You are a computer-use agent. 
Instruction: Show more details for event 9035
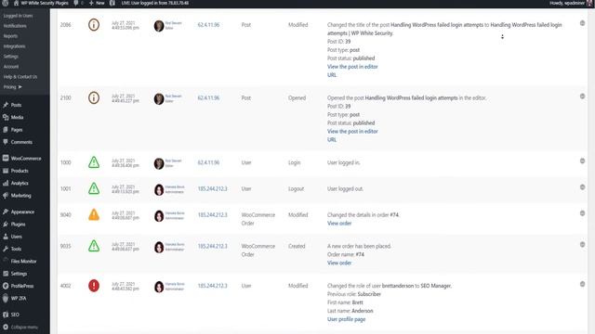582,245
